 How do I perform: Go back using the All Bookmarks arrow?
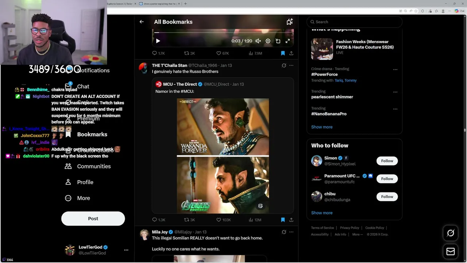pos(142,22)
